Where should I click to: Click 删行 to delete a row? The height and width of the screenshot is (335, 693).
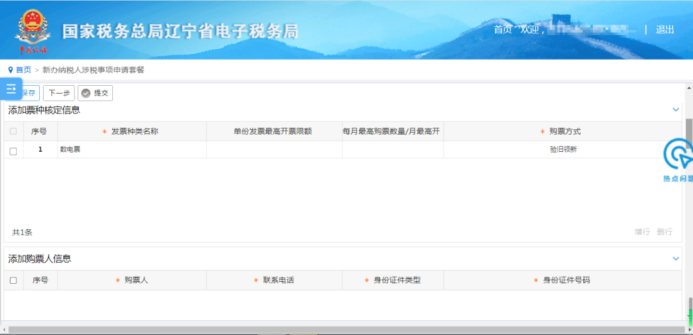coord(664,232)
